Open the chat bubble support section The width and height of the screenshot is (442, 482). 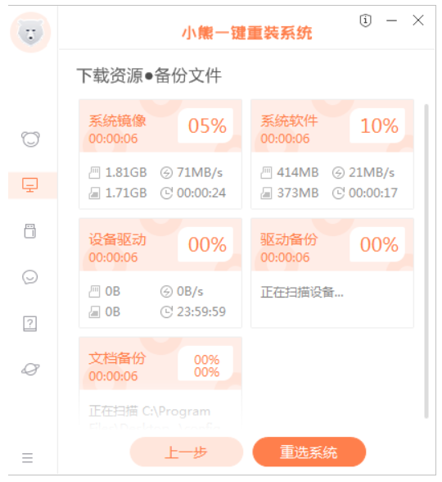[30, 277]
